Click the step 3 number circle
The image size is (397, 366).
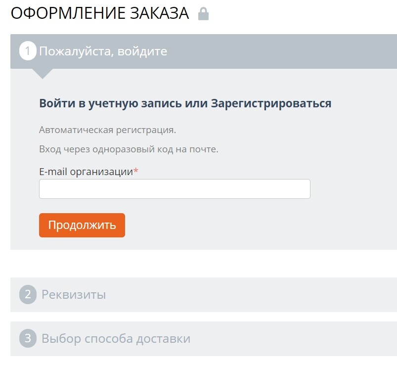pyautogui.click(x=28, y=339)
